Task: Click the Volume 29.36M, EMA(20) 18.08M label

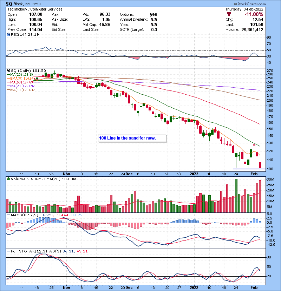Action: click(x=43, y=179)
